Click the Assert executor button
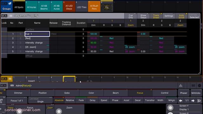Viewport: 203px width, 114px height. coord(31,79)
